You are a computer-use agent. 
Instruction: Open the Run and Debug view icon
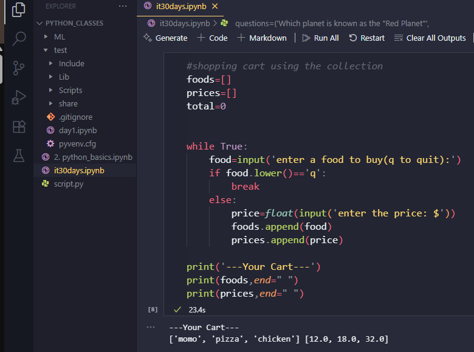pyautogui.click(x=19, y=97)
